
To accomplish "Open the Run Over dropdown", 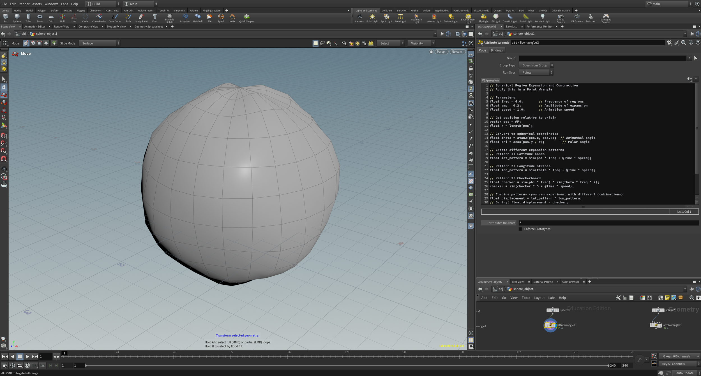I will (536, 72).
